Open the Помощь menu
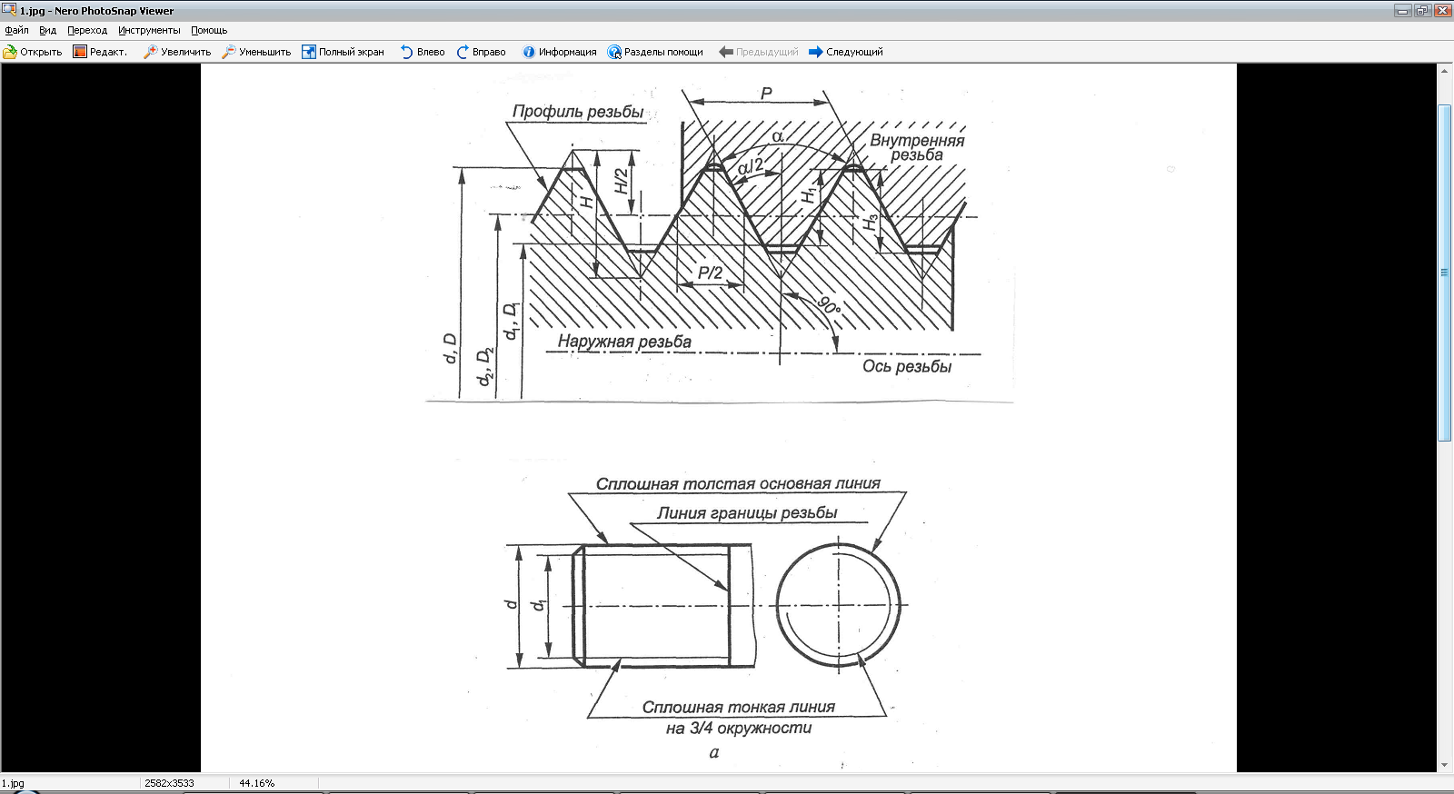This screenshot has height=794, width=1454. pyautogui.click(x=209, y=30)
